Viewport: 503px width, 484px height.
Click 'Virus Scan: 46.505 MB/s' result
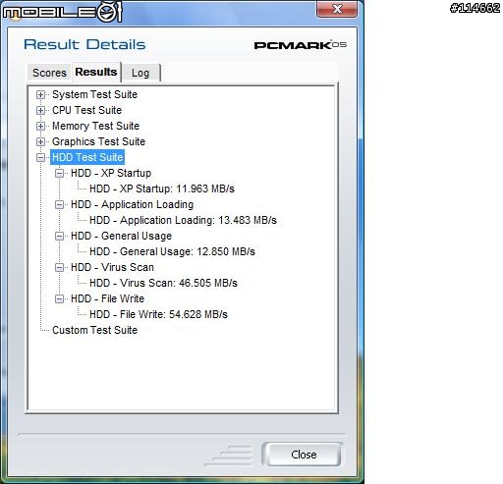[163, 283]
